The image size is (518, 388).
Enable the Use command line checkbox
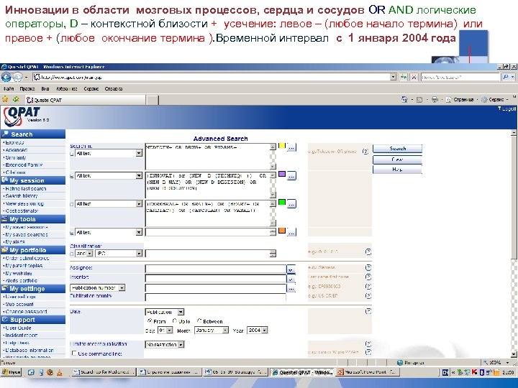pos(74,354)
